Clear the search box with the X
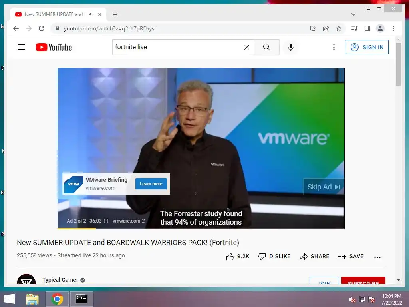Image resolution: width=409 pixels, height=307 pixels. [x=246, y=47]
